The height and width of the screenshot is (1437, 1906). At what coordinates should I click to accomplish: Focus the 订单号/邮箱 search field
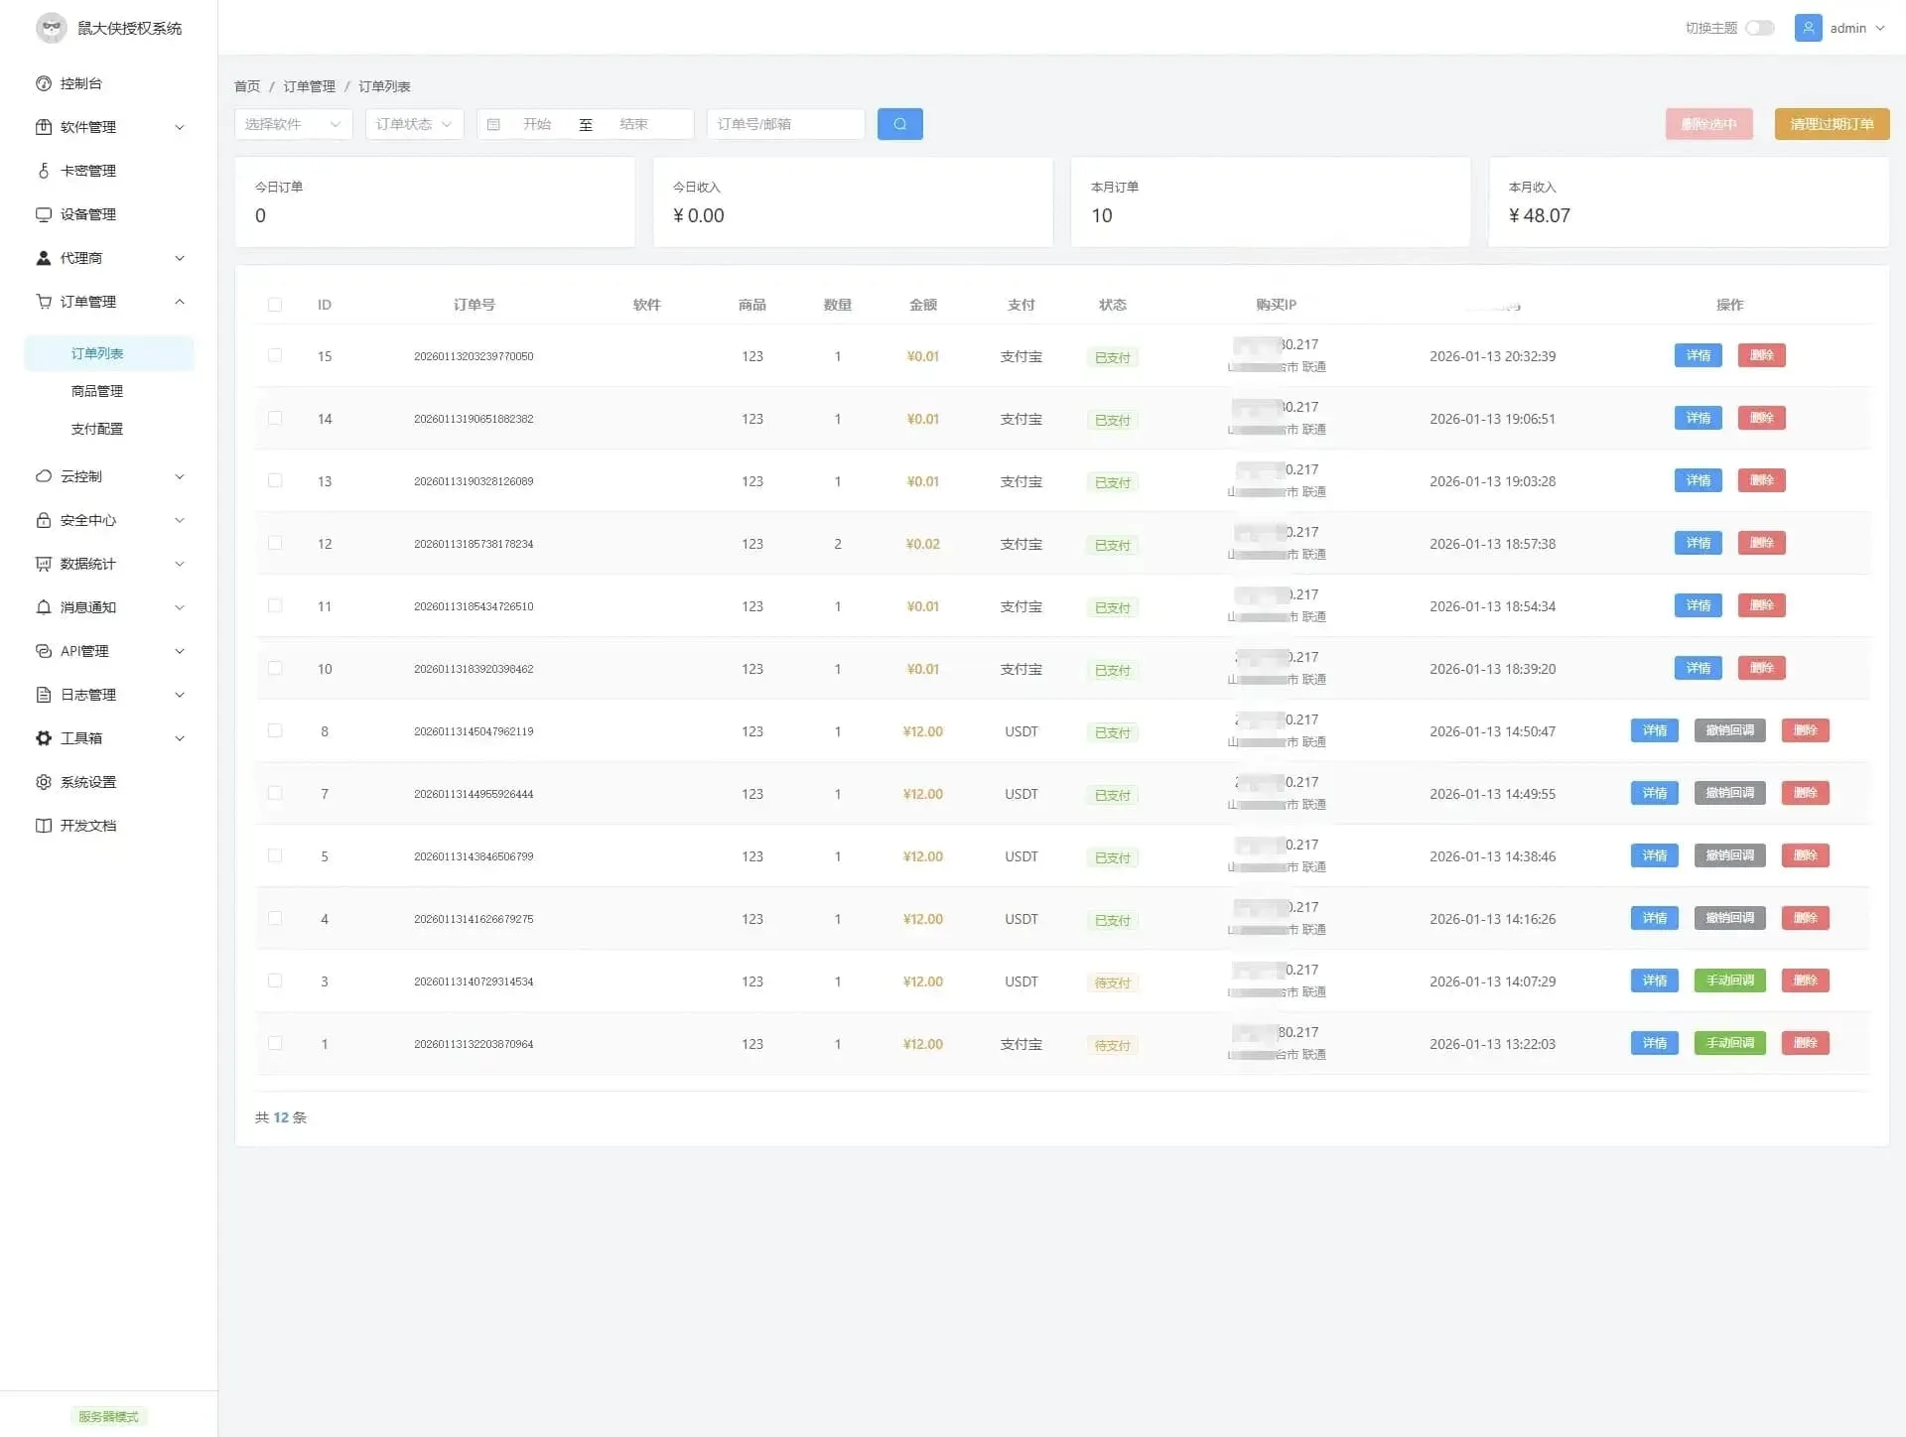pos(785,124)
